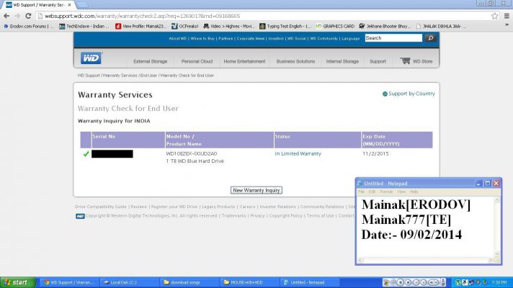Click the browser forward arrow
513x288 pixels.
17,16
